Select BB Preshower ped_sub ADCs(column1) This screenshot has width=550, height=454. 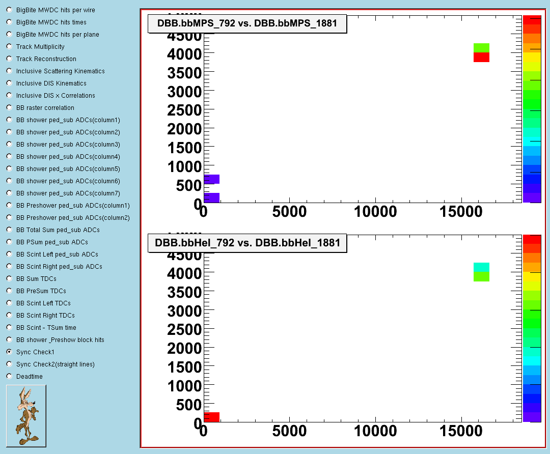(x=10, y=206)
